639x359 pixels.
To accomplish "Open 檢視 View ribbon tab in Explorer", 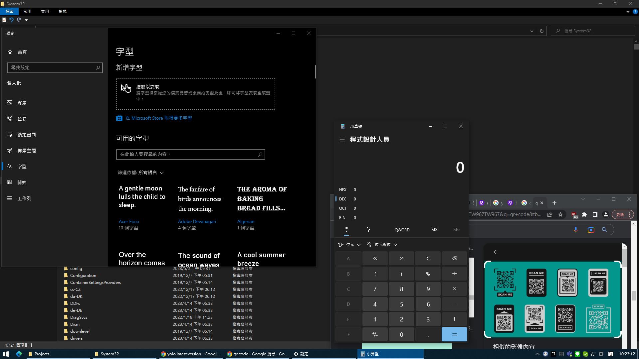I will tap(63, 11).
